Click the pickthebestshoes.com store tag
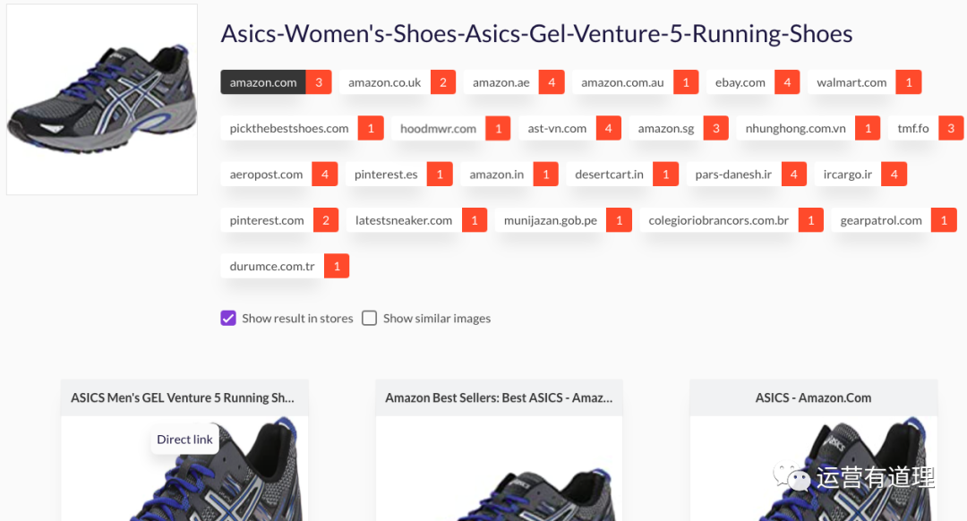Image resolution: width=967 pixels, height=521 pixels. coord(289,128)
